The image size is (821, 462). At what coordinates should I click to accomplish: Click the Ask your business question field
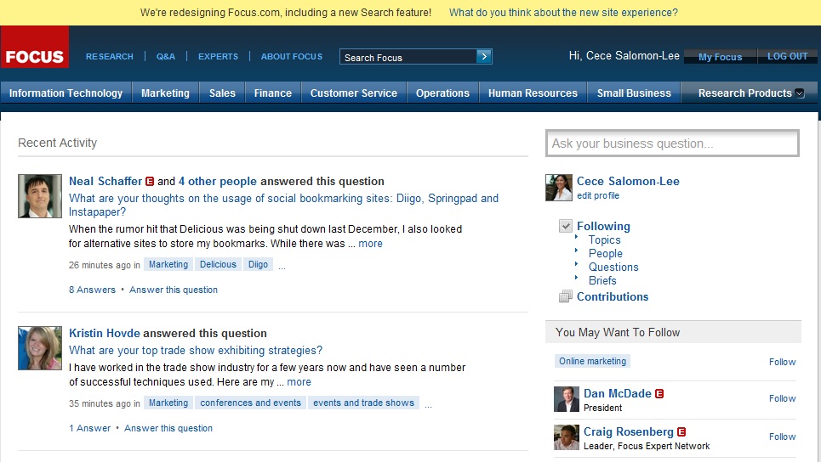(672, 144)
